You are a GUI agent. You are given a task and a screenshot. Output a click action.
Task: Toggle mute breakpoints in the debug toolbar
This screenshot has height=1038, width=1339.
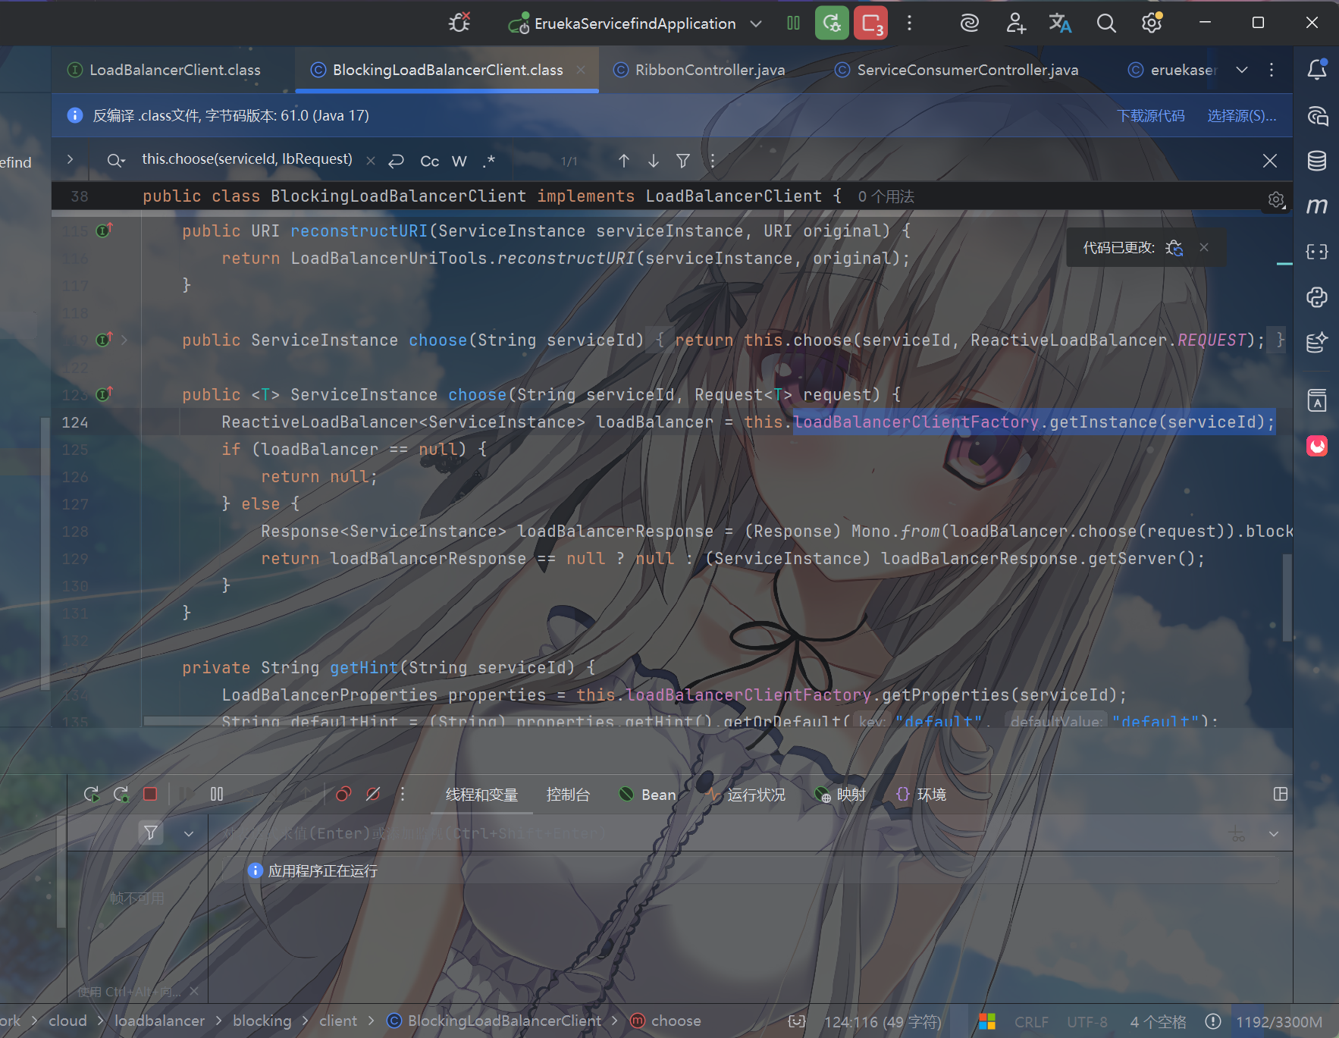(373, 794)
